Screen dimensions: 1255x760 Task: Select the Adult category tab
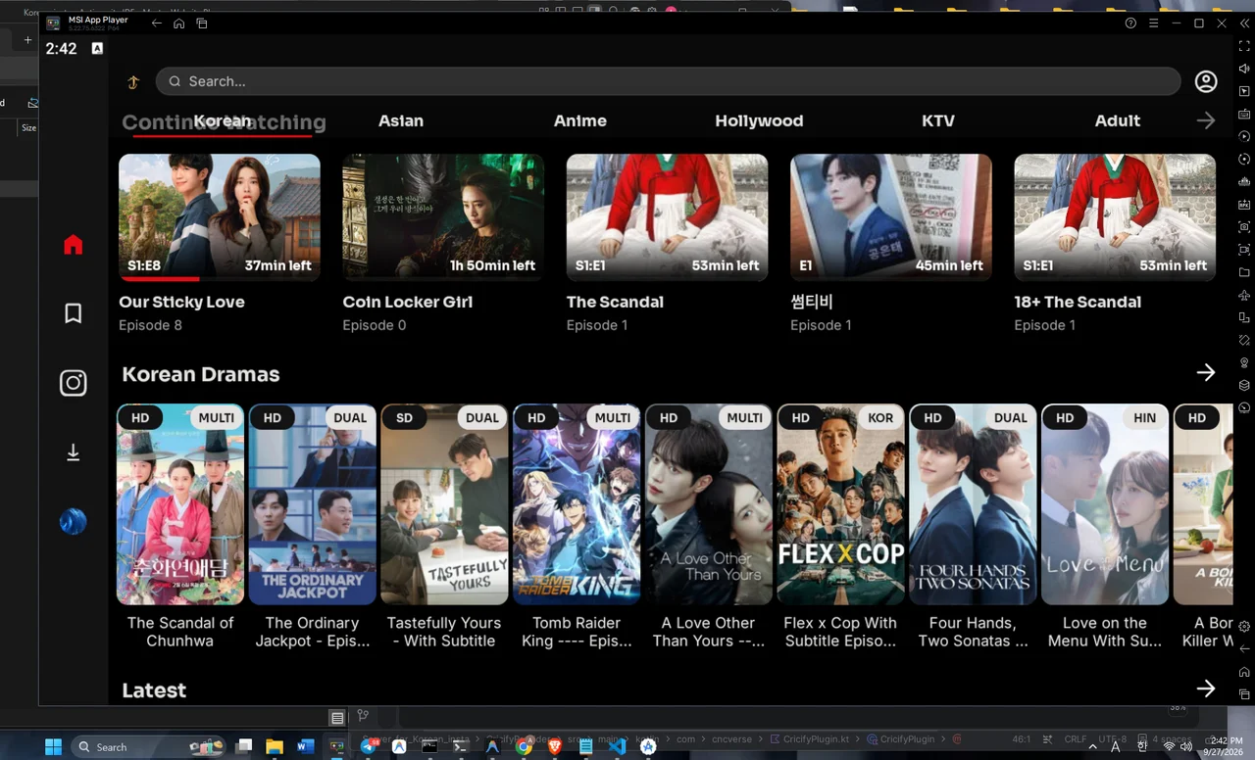pyautogui.click(x=1118, y=120)
